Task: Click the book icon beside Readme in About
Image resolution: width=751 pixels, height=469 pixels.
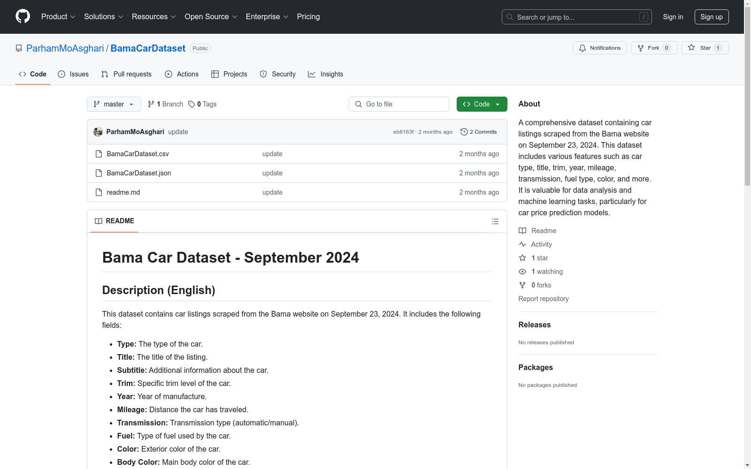Action: point(522,231)
